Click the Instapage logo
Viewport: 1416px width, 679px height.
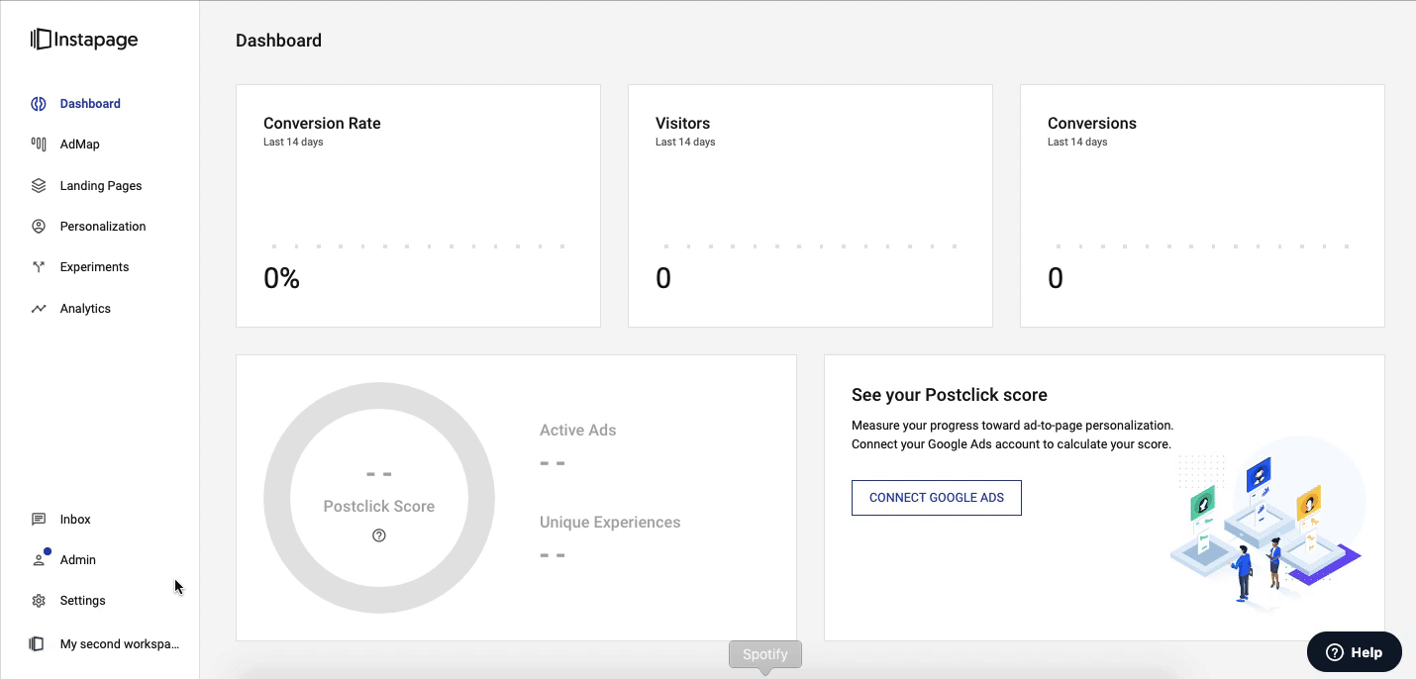pyautogui.click(x=84, y=40)
